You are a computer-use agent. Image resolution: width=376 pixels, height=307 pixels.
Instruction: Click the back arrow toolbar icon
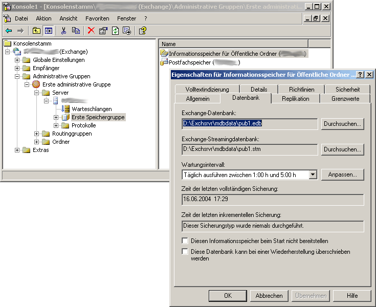[x=9, y=31]
